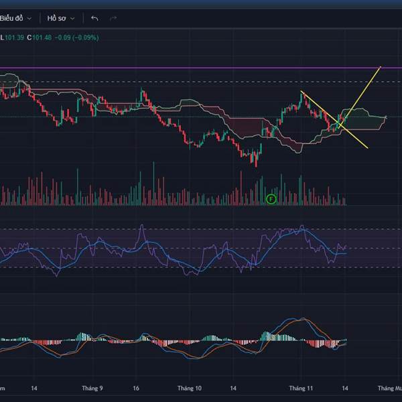
Task: Click Tháng 9 on the time axis
Action: (x=92, y=388)
